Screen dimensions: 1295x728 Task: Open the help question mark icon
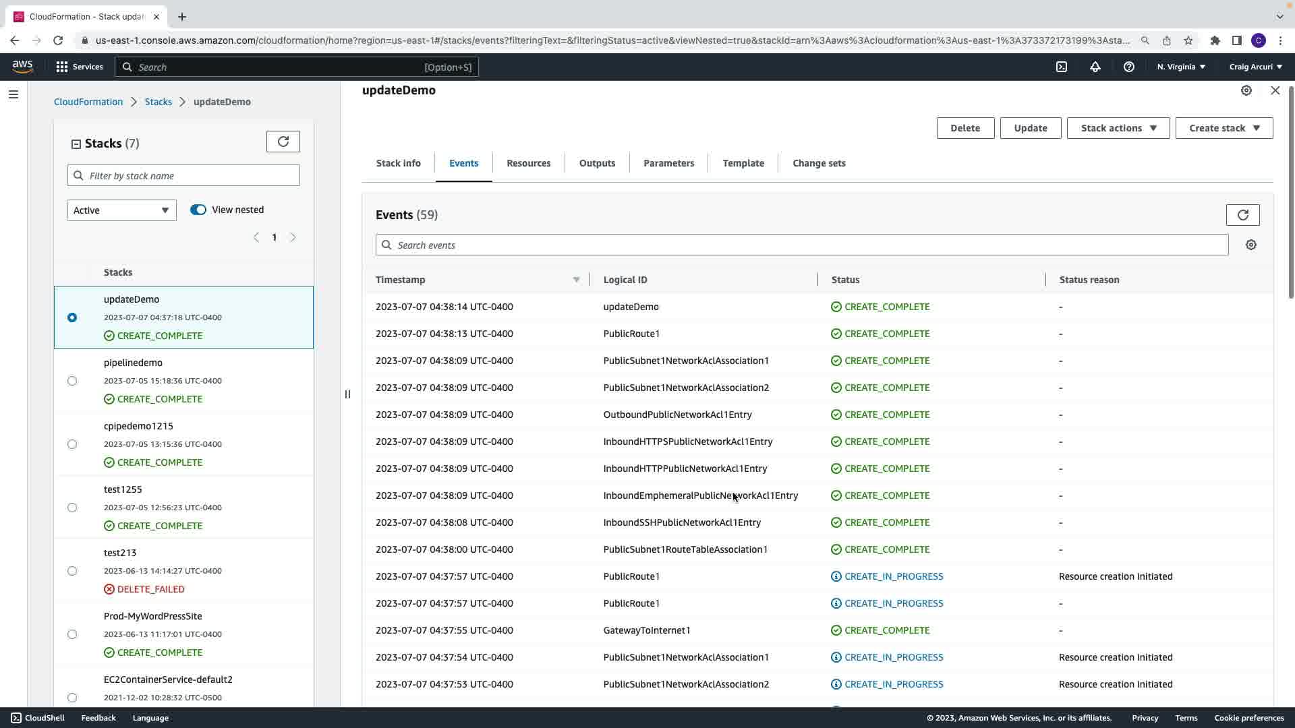coord(1128,67)
